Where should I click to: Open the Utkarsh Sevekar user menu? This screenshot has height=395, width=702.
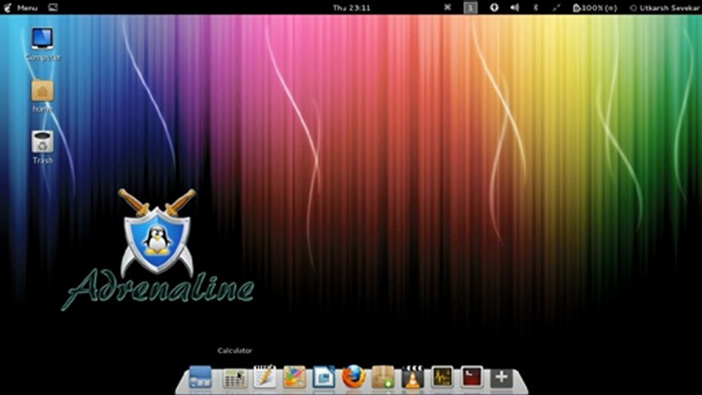coord(664,8)
